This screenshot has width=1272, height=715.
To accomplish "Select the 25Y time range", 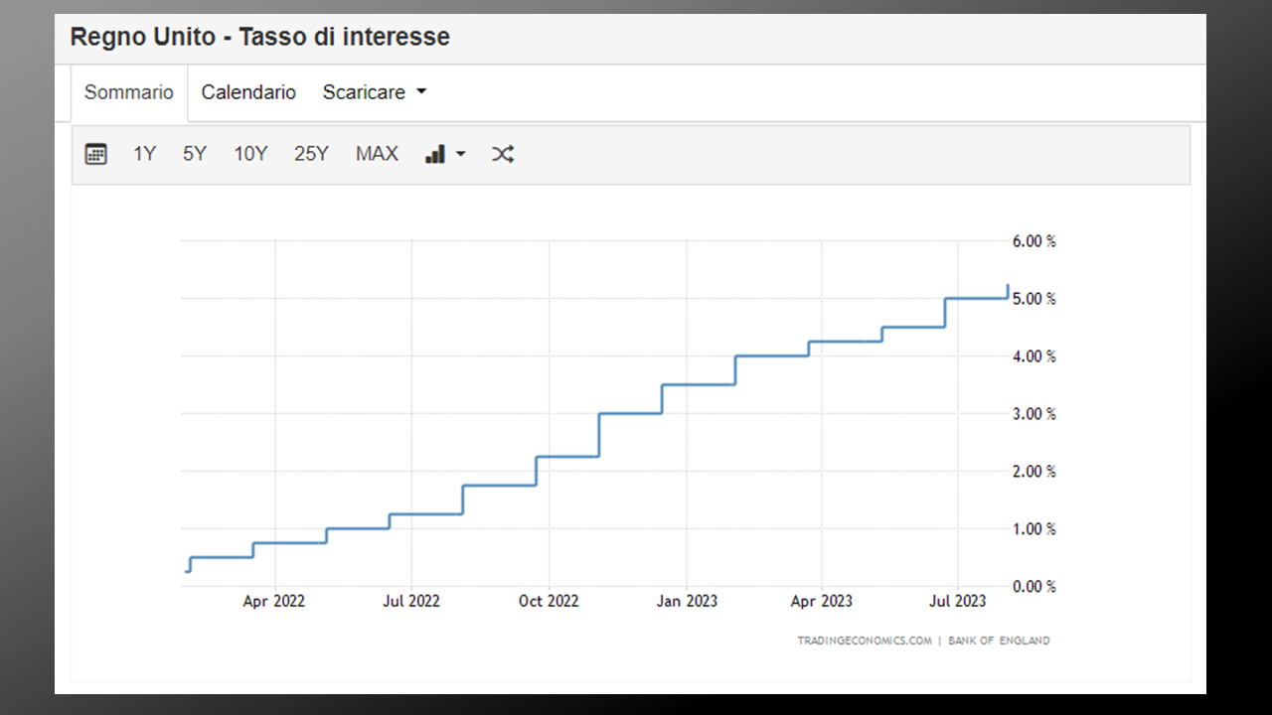I will pos(311,154).
